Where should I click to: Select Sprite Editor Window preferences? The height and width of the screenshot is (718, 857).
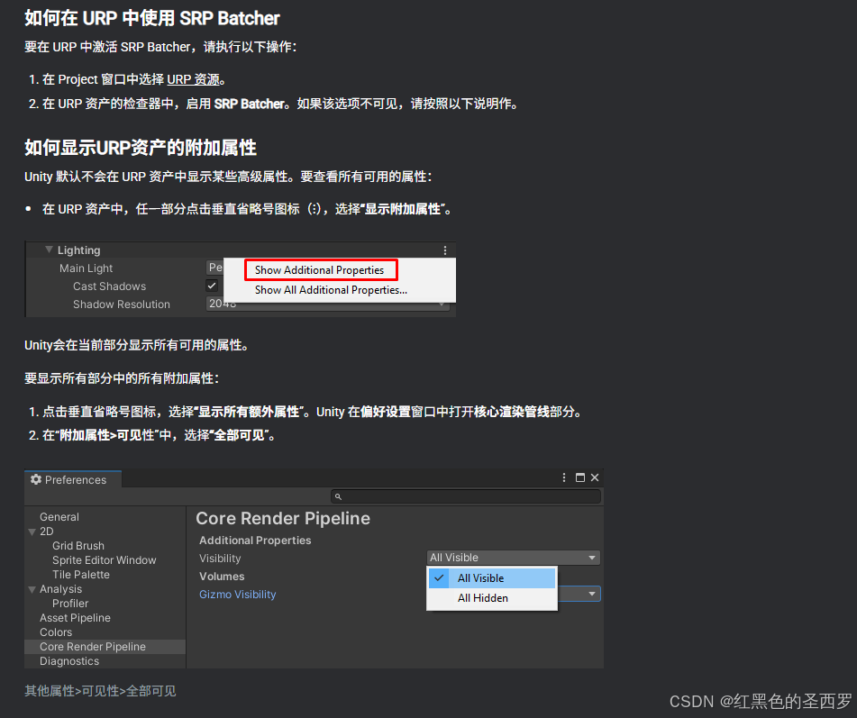point(105,560)
